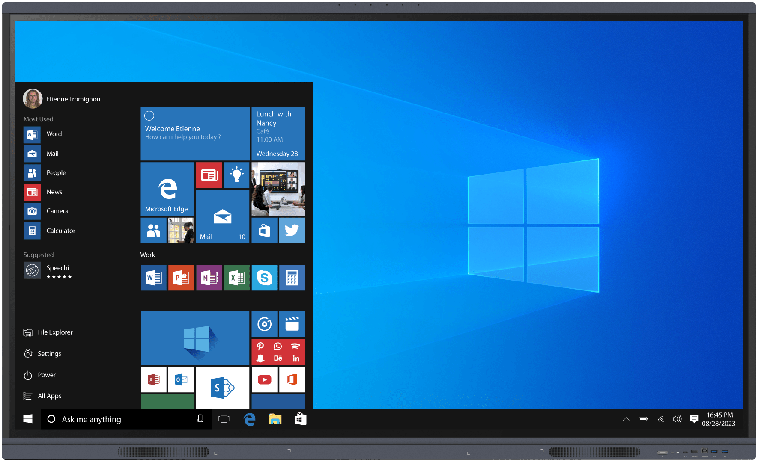758x462 pixels.
Task: Open Cortana Welcome Etienne tile
Action: pyautogui.click(x=195, y=133)
